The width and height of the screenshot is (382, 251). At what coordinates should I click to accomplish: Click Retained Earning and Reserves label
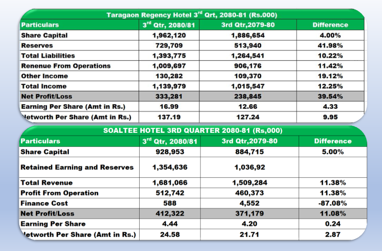(77, 167)
